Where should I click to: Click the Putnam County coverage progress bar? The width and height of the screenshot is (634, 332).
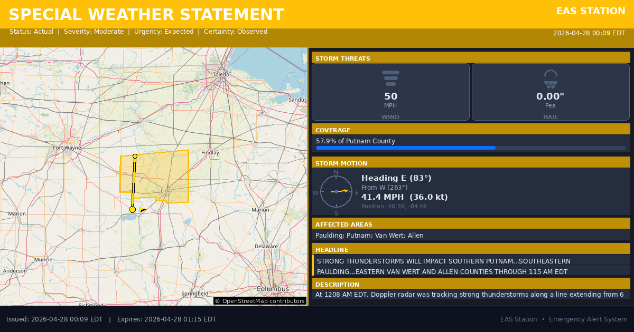coord(470,148)
